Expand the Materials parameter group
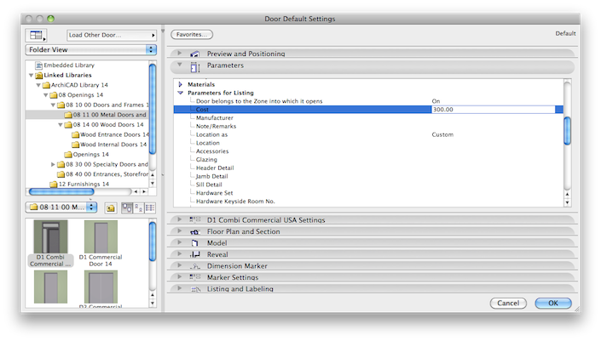The width and height of the screenshot is (601, 341). pos(180,84)
